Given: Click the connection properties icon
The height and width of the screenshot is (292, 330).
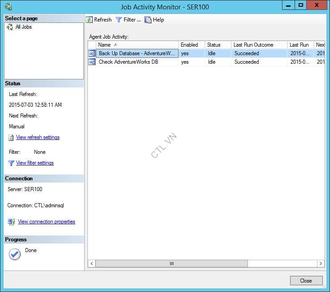Looking at the screenshot, I should (12, 222).
